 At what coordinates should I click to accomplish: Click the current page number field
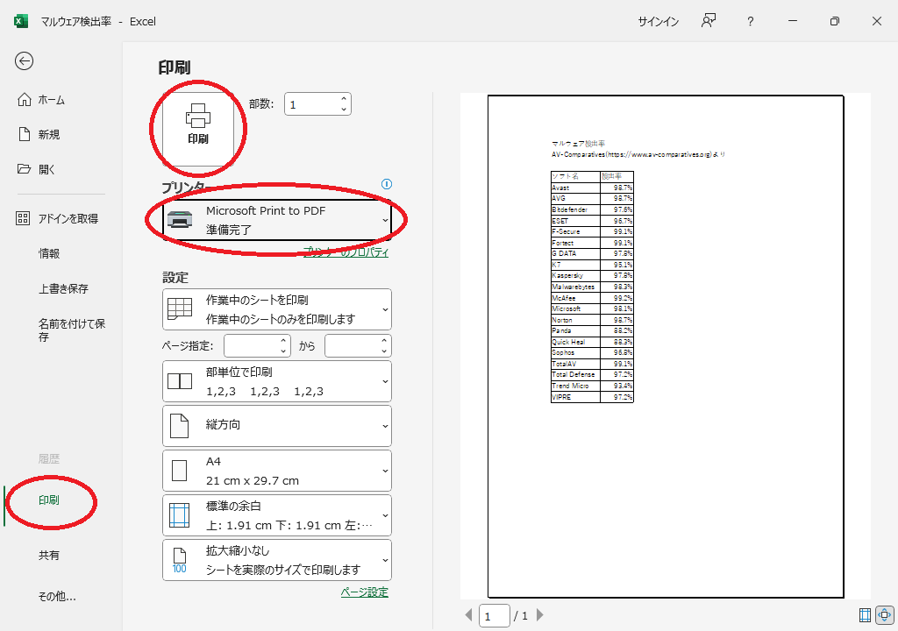(495, 616)
